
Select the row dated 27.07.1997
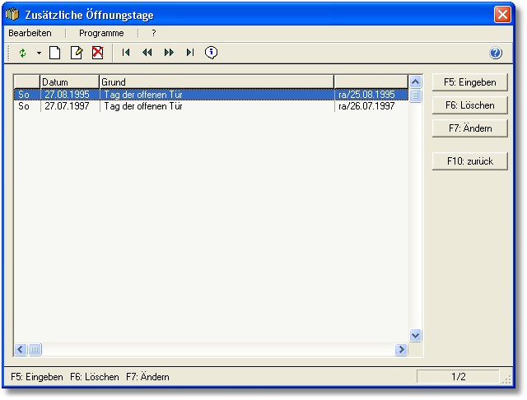pyautogui.click(x=68, y=106)
